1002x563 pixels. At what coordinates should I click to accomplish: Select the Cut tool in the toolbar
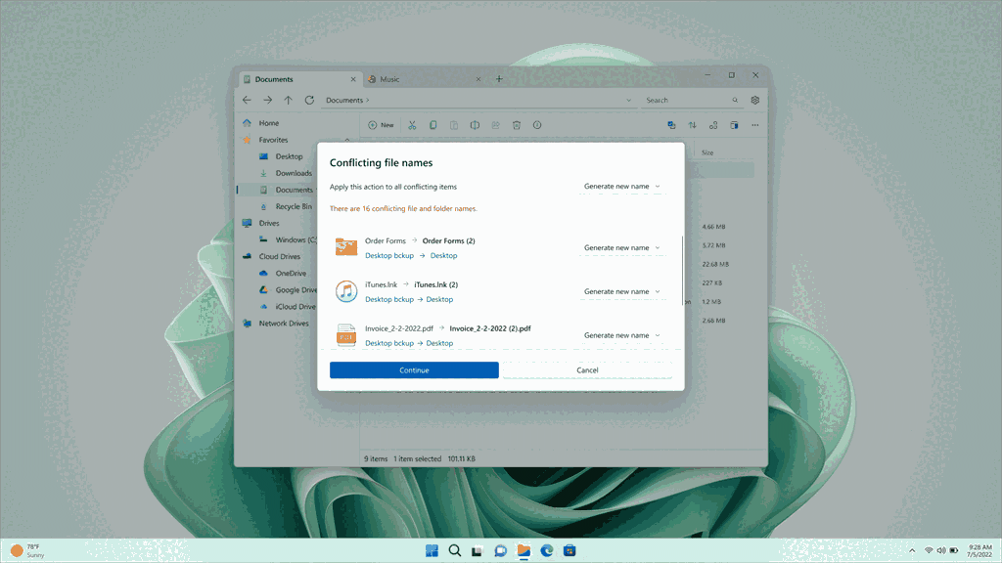pyautogui.click(x=412, y=124)
